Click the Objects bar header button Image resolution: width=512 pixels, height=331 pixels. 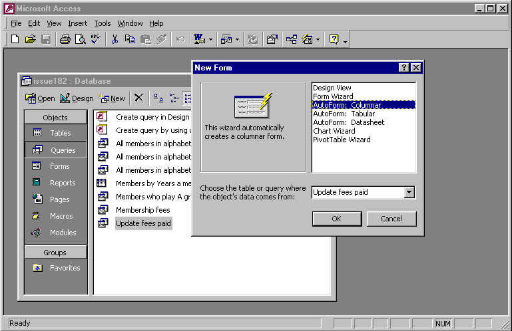coord(55,118)
